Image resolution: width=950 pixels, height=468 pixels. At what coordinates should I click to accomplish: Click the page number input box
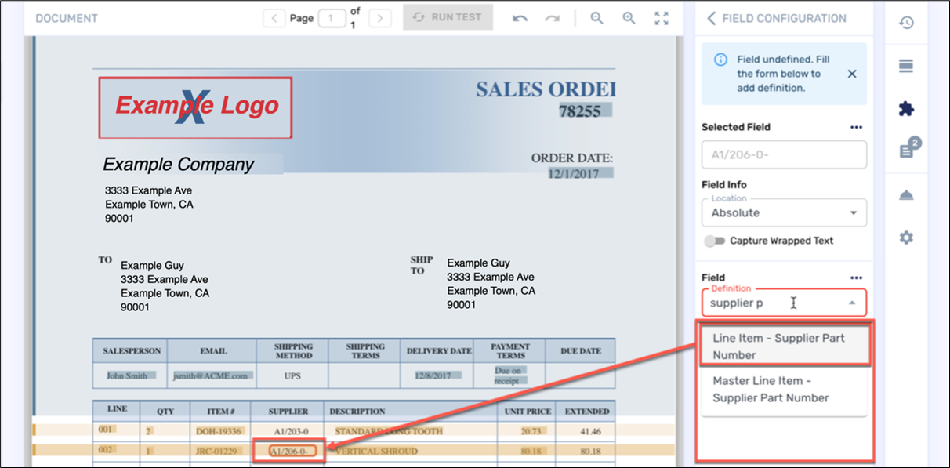click(x=332, y=18)
